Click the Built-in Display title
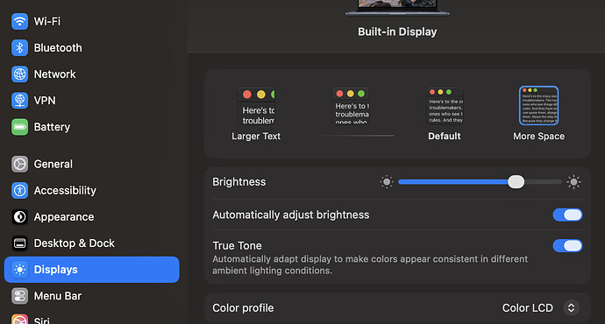Viewport: 605px width, 324px height. click(397, 32)
